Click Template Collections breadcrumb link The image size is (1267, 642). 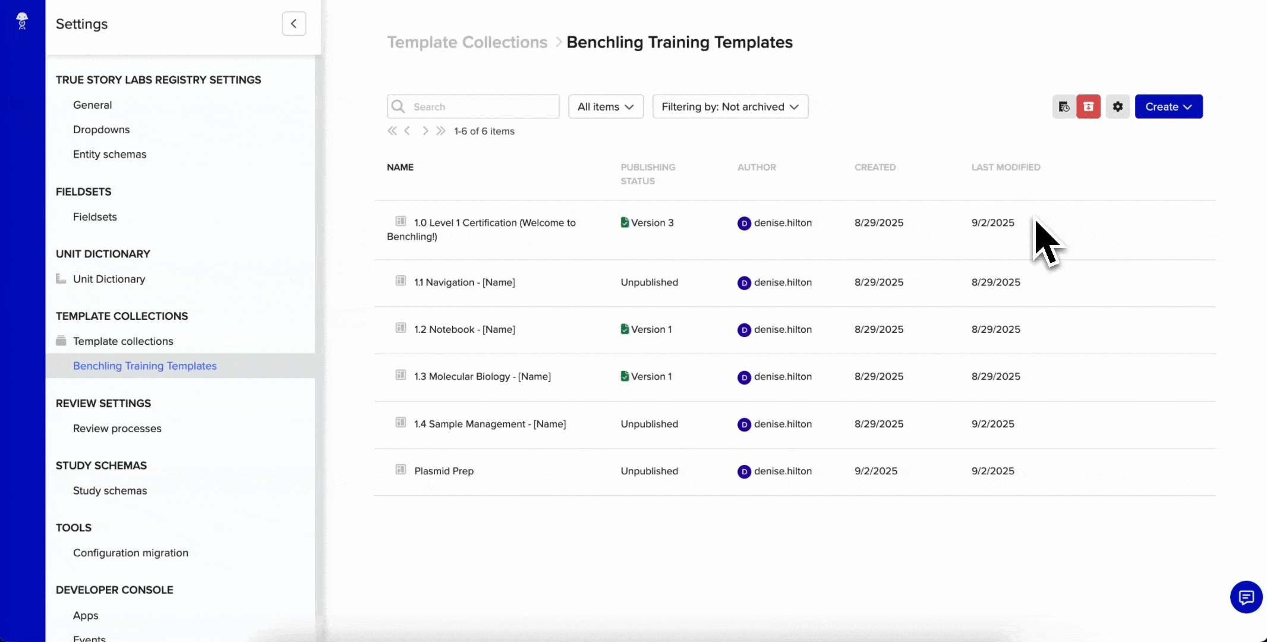pyautogui.click(x=467, y=42)
